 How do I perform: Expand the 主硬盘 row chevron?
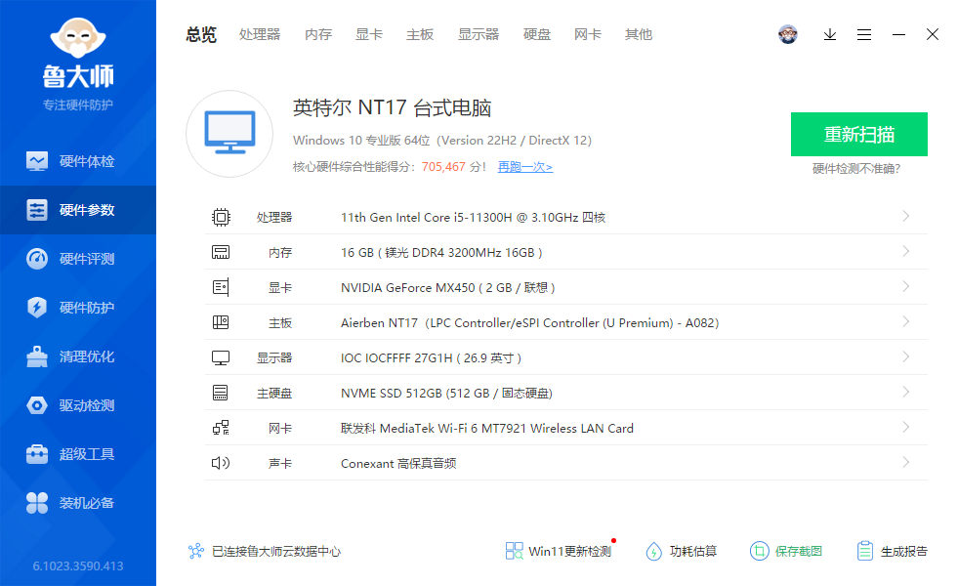[x=906, y=392]
